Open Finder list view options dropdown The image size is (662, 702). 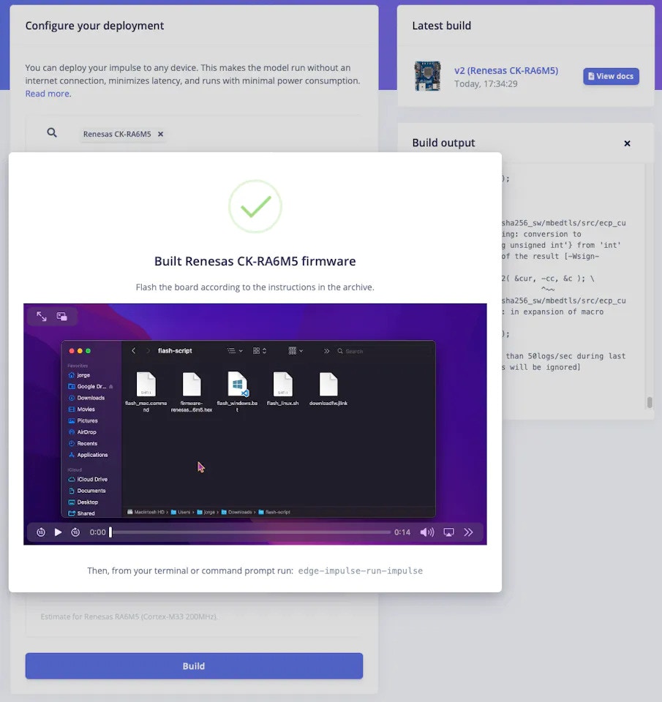pos(235,350)
